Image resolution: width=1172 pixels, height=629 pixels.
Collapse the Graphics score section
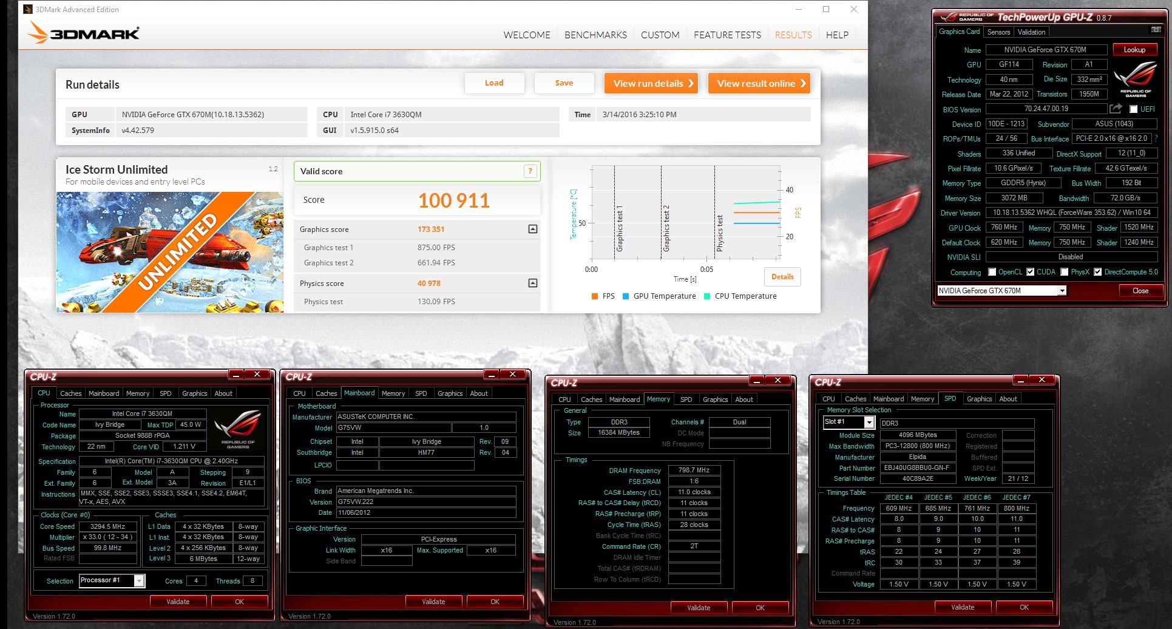[532, 229]
